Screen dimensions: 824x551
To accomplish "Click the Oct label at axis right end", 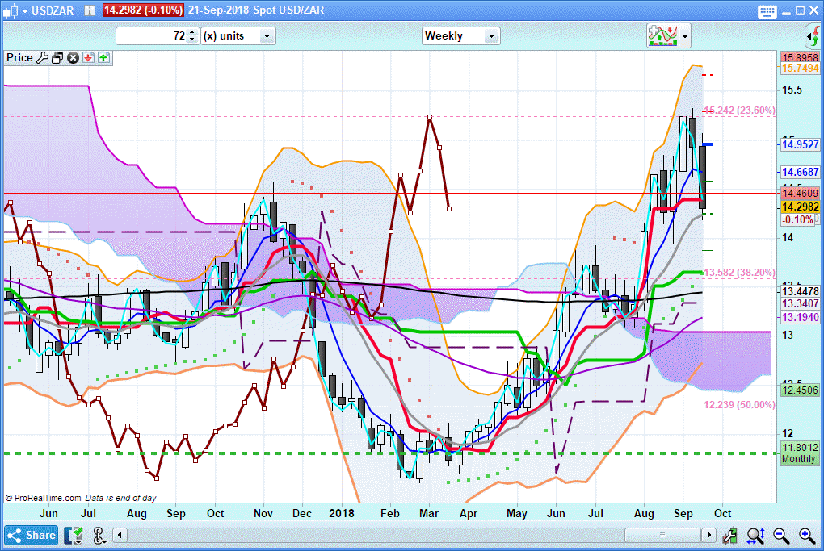I will pyautogui.click(x=722, y=513).
